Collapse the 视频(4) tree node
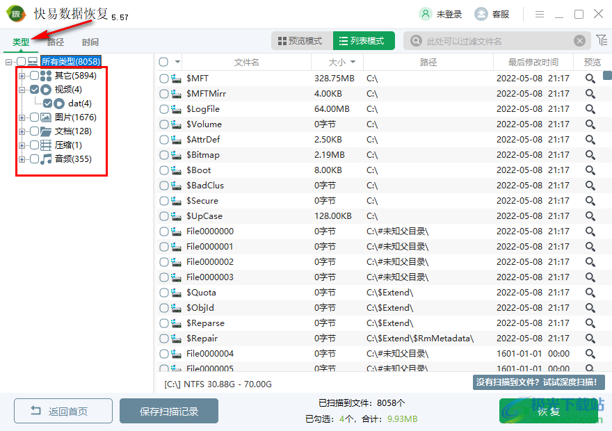Image resolution: width=612 pixels, height=431 pixels. click(22, 90)
